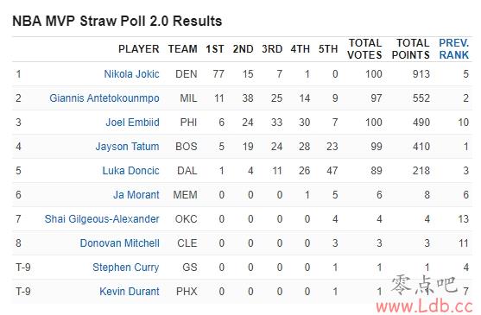This screenshot has height=315, width=481.
Task: Click the PLAYER column header
Action: pyautogui.click(x=139, y=49)
